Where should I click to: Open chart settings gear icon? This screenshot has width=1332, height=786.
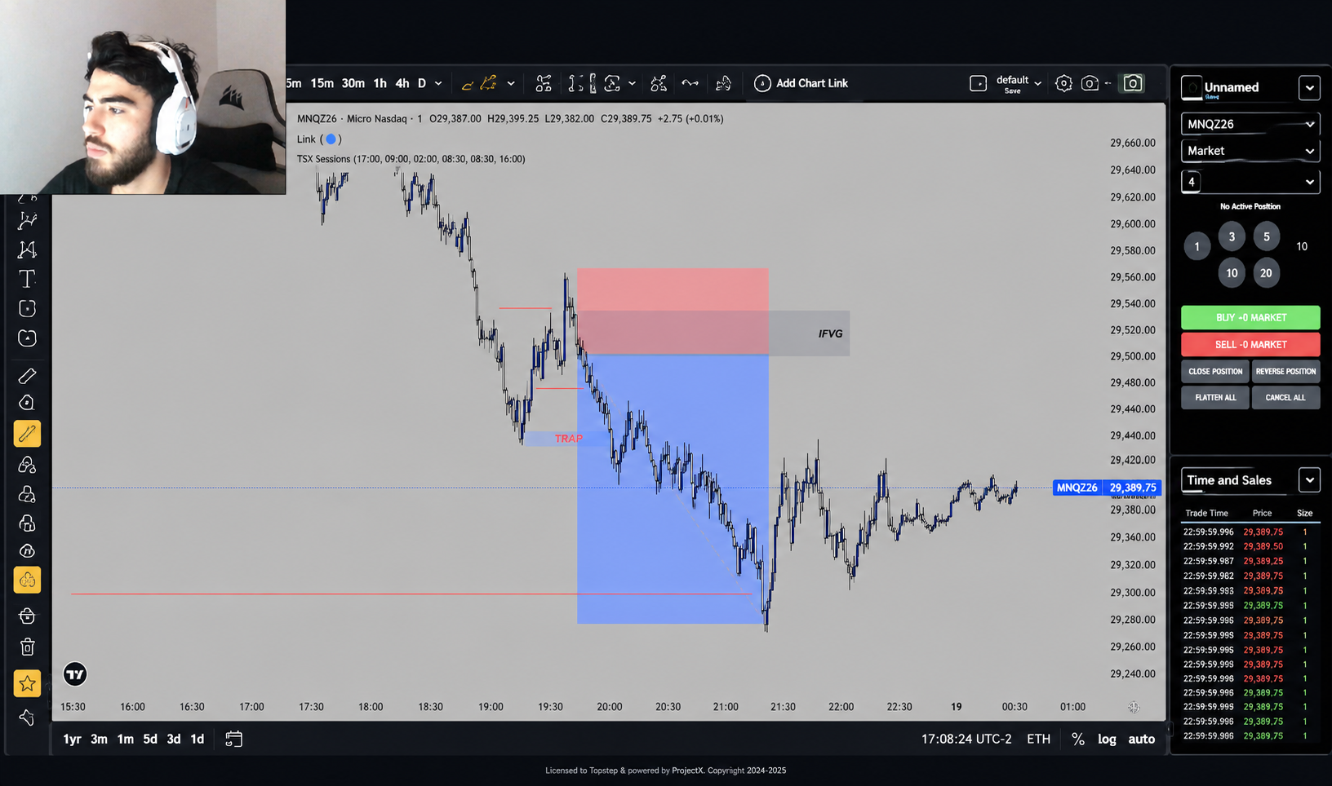(x=1063, y=83)
